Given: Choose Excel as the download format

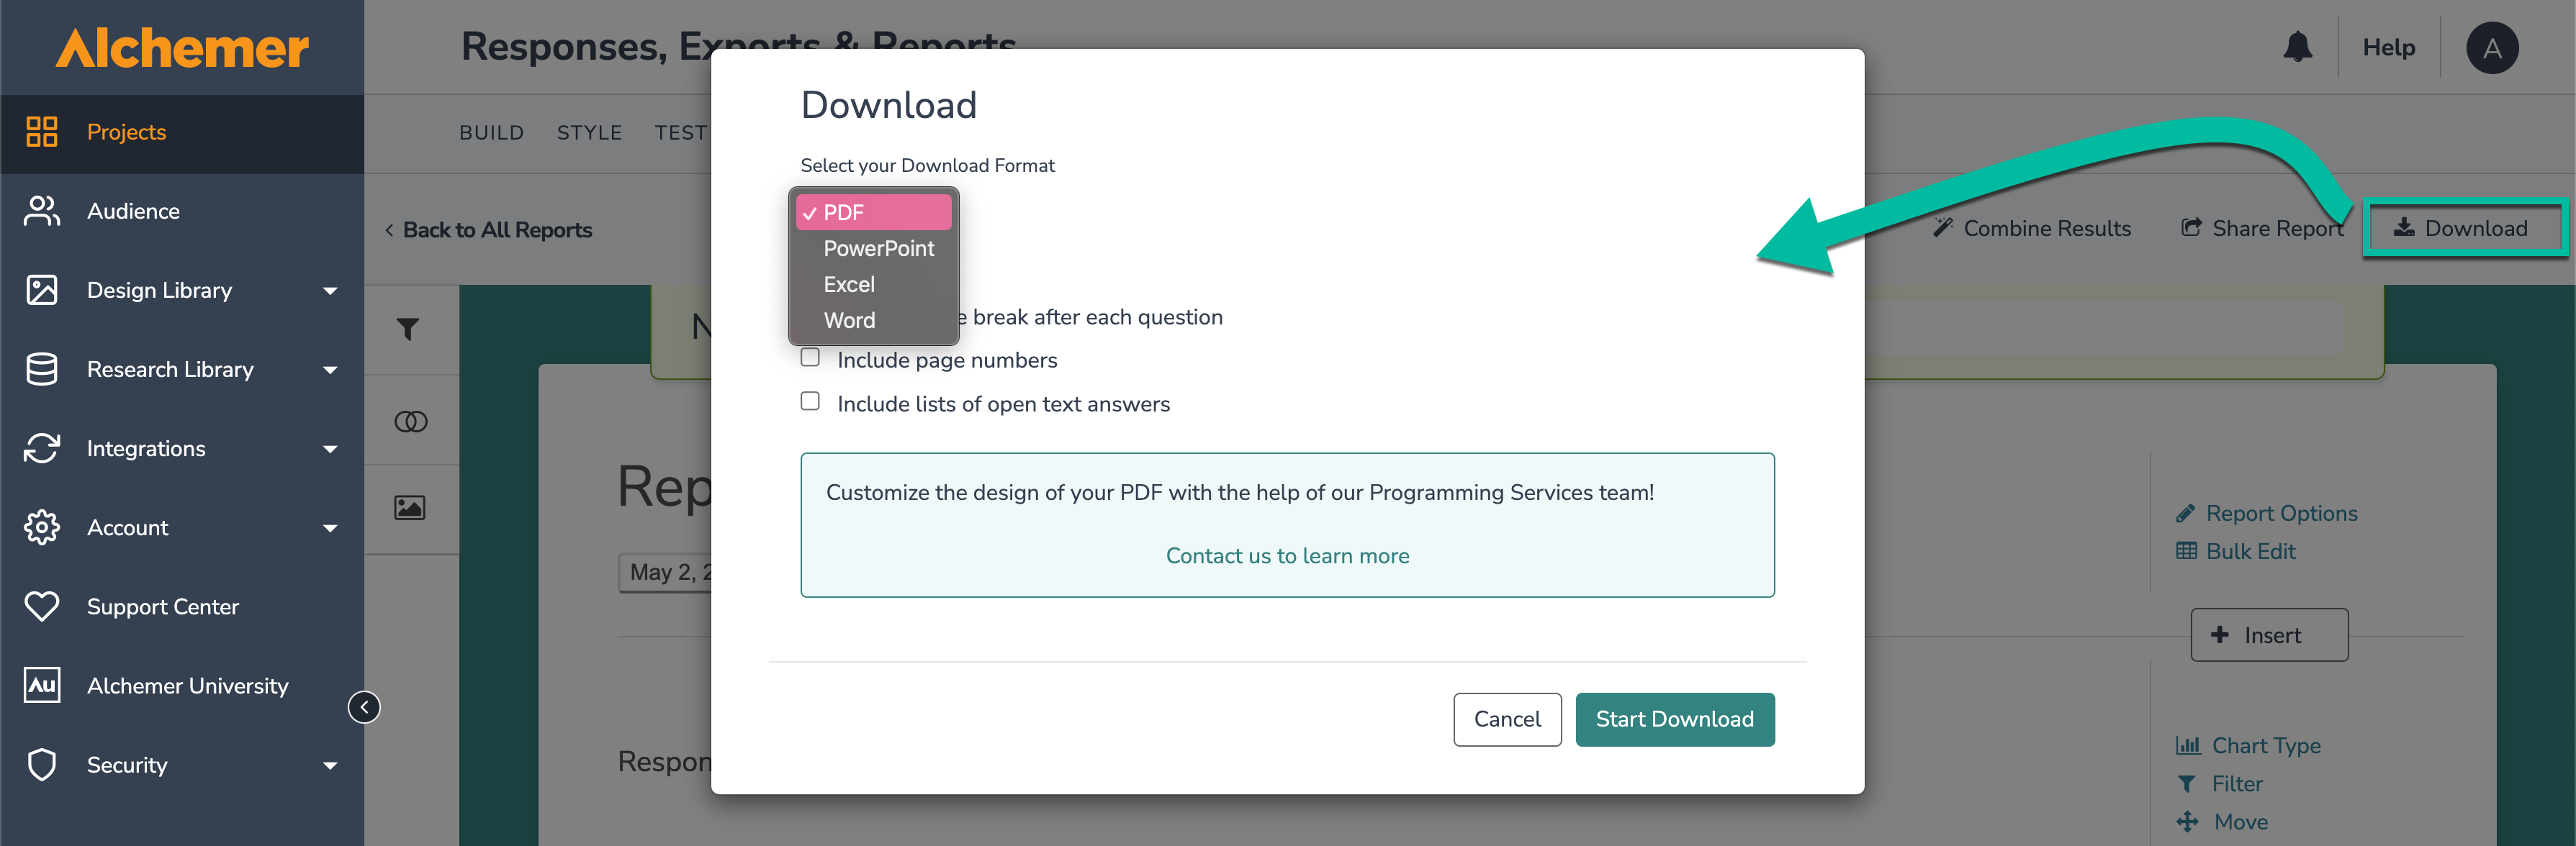Looking at the screenshot, I should pyautogui.click(x=848, y=285).
